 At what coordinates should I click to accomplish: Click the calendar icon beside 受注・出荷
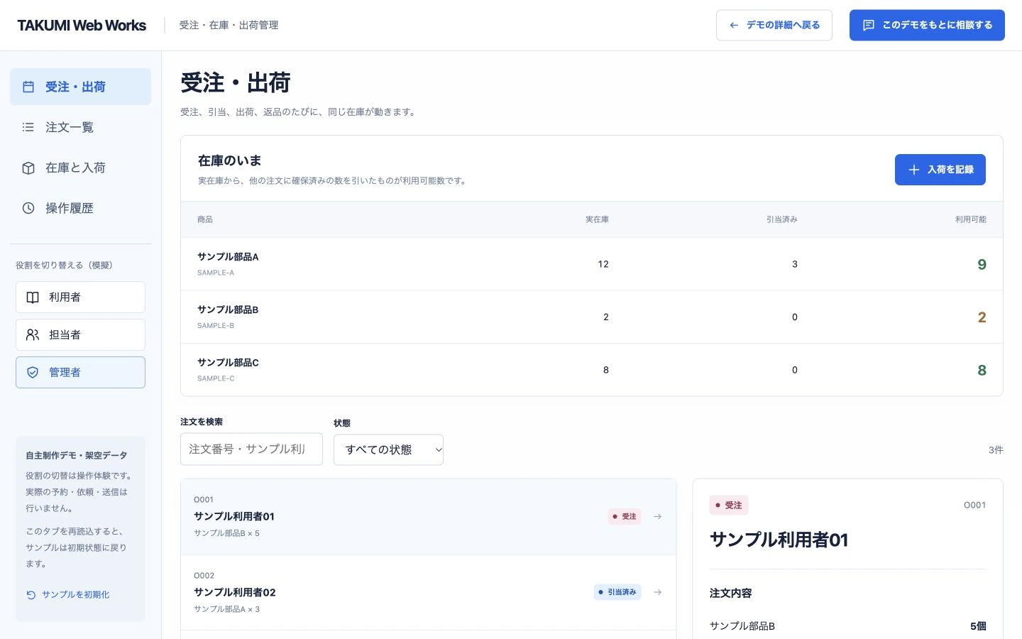pos(28,87)
